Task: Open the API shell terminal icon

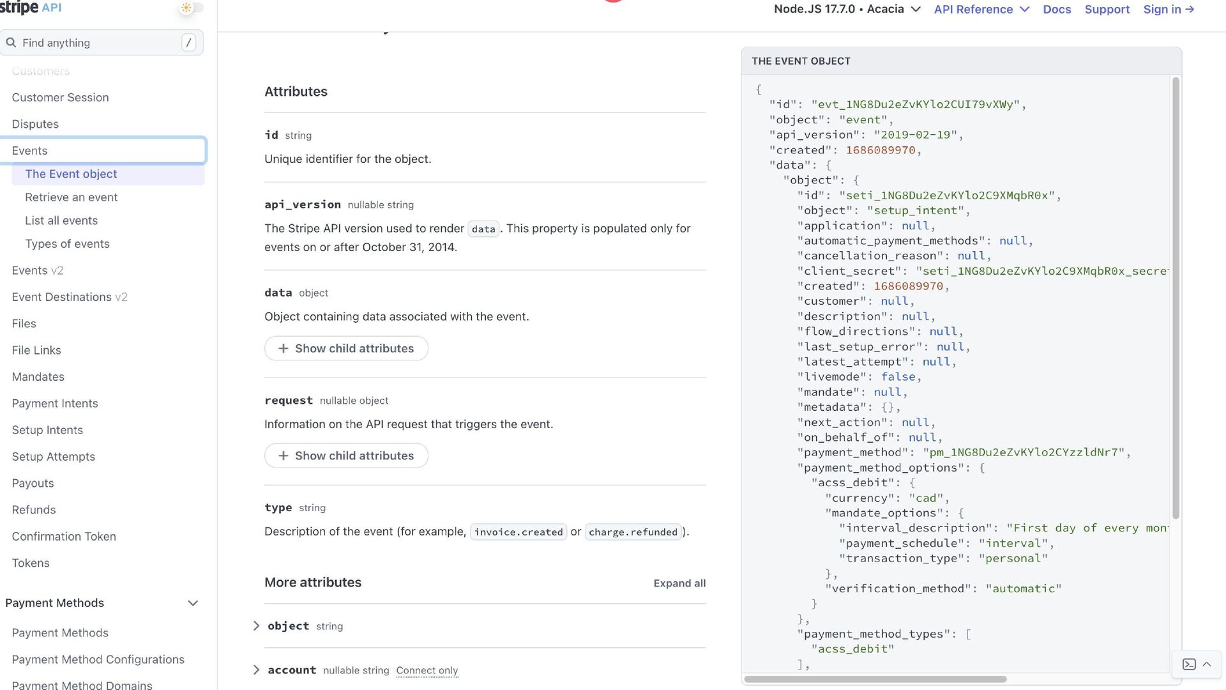Action: (1189, 664)
